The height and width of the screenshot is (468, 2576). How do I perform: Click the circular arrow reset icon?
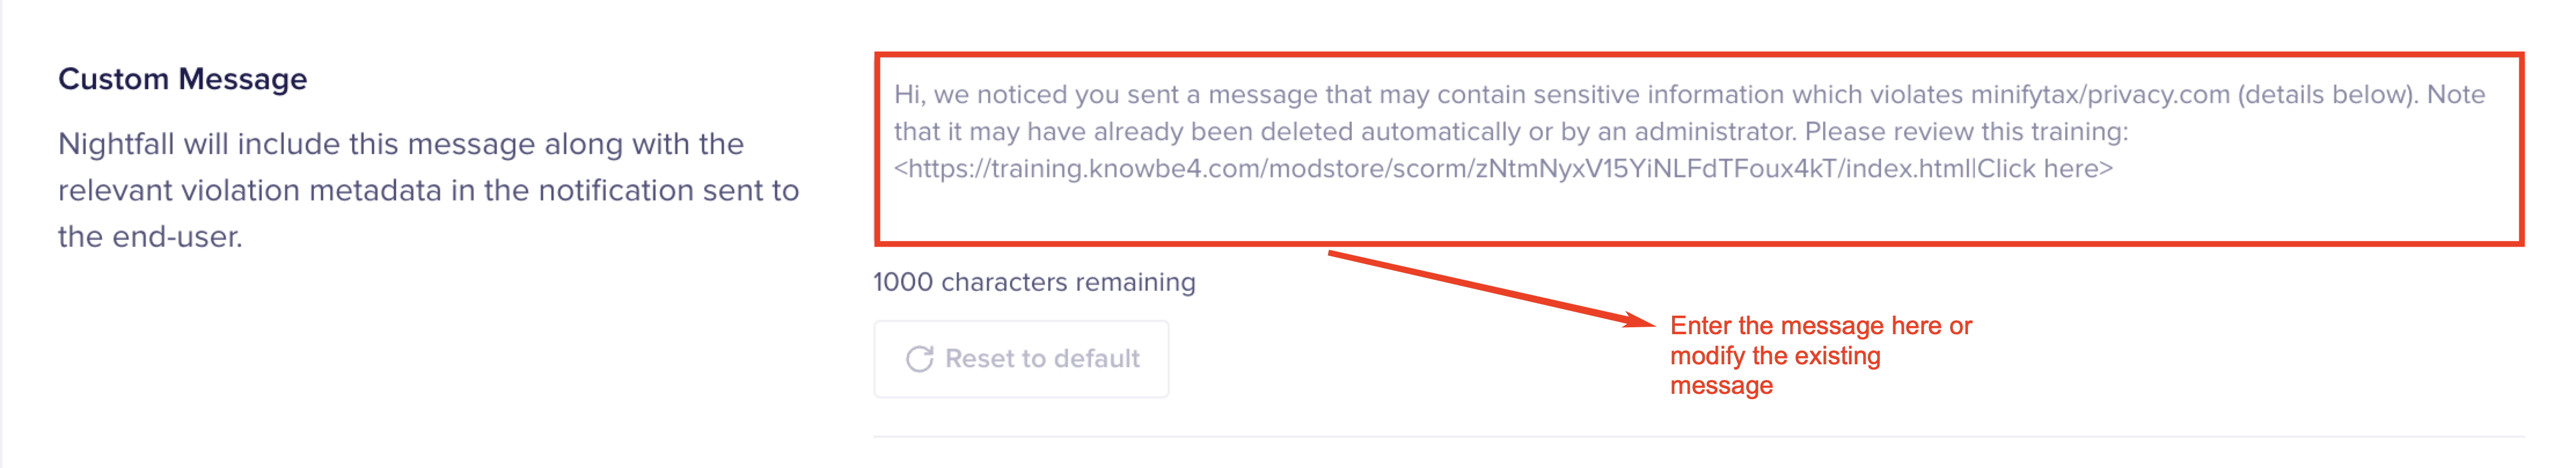(919, 359)
